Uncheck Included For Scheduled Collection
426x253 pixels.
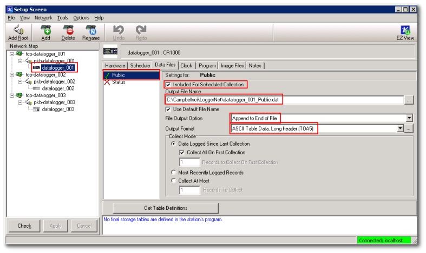coord(168,85)
